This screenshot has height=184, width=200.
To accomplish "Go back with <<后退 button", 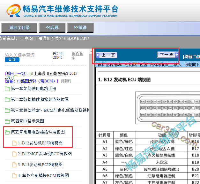I will (x=52, y=27).
